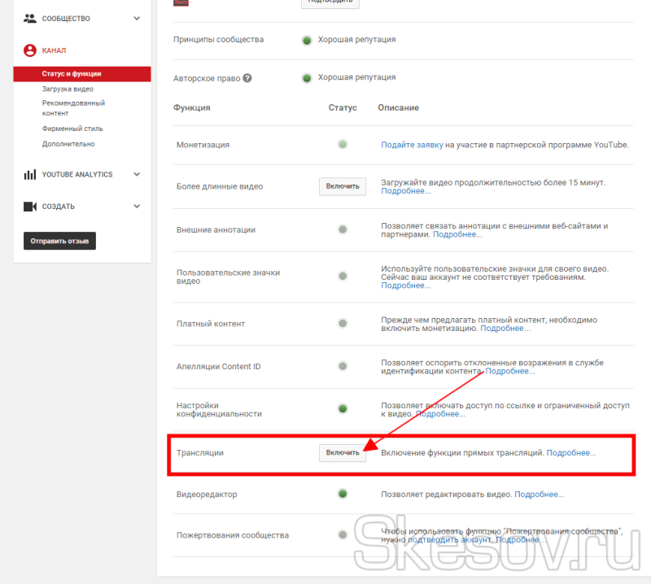Viewport: 651px width, 584px height.
Task: Follow the Подайте заявку monetization link
Action: pyautogui.click(x=412, y=145)
